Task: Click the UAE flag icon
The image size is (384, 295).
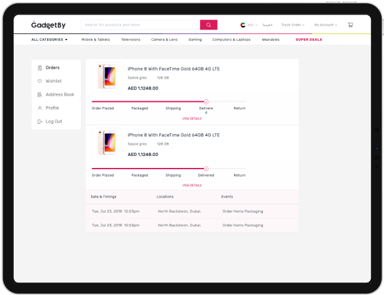Action: [x=243, y=25]
